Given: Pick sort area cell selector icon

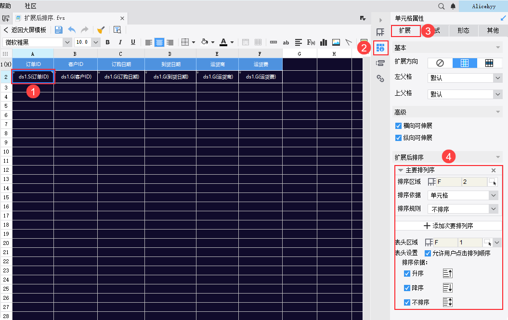Looking at the screenshot, I should [493, 182].
